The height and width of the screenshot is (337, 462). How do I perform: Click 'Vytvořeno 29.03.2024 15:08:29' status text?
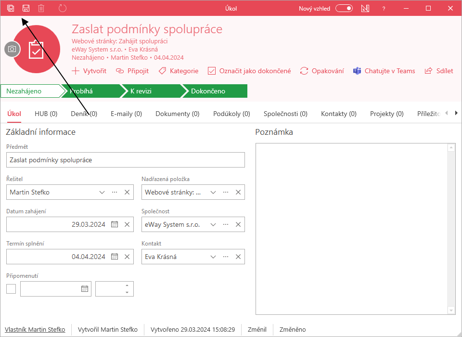point(192,329)
